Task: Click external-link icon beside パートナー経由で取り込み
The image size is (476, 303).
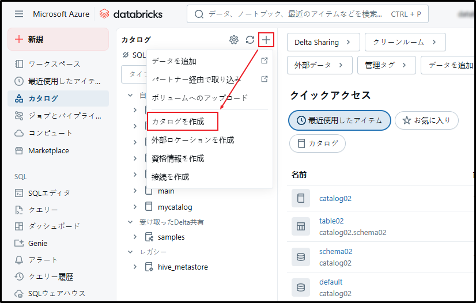Action: [x=265, y=79]
